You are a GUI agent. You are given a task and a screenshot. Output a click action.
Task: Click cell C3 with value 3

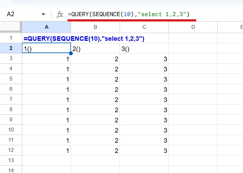pos(144,58)
